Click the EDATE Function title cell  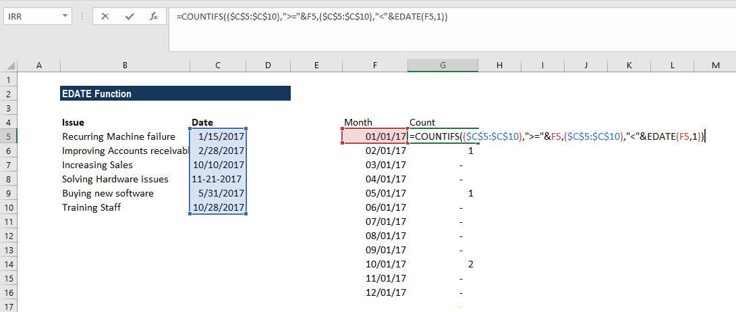tap(175, 94)
